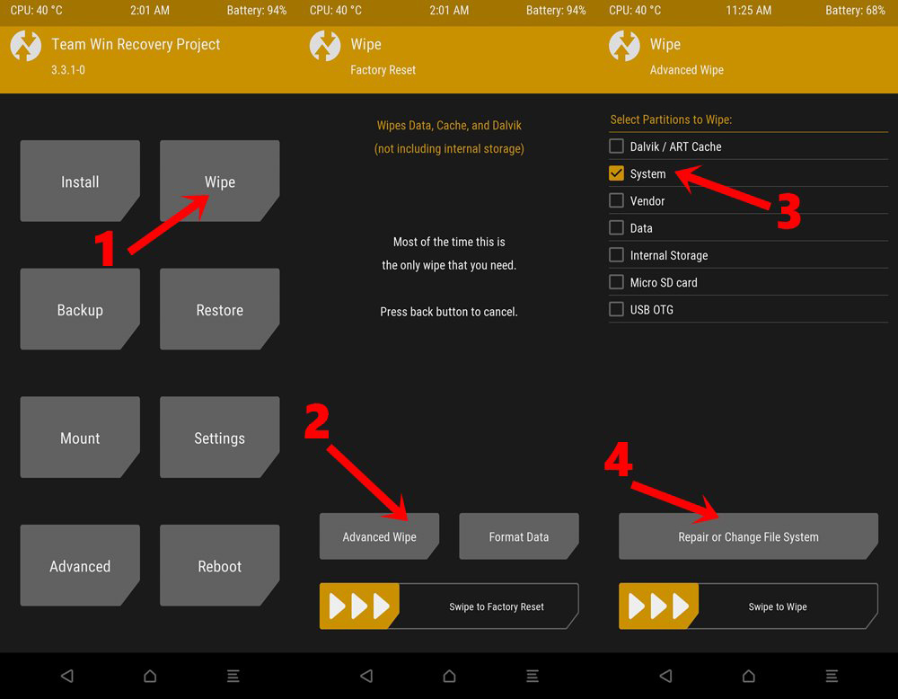Check the USB OTG checkbox
Screen dimensions: 898x699
pyautogui.click(x=616, y=309)
